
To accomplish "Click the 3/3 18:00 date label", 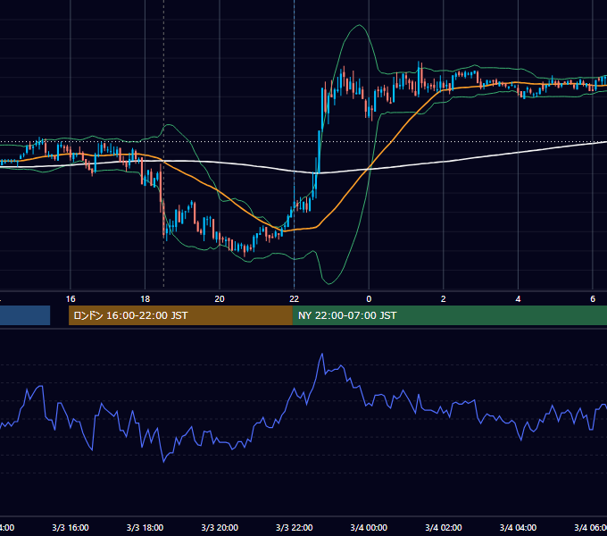I will 146,527.
